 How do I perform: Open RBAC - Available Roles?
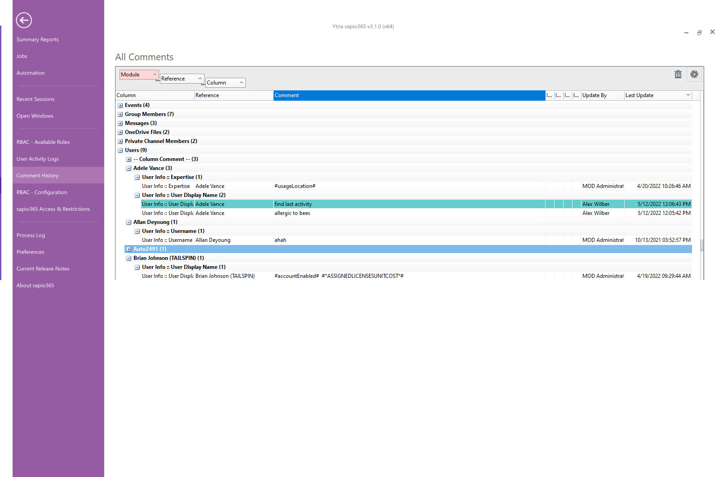pyautogui.click(x=43, y=142)
